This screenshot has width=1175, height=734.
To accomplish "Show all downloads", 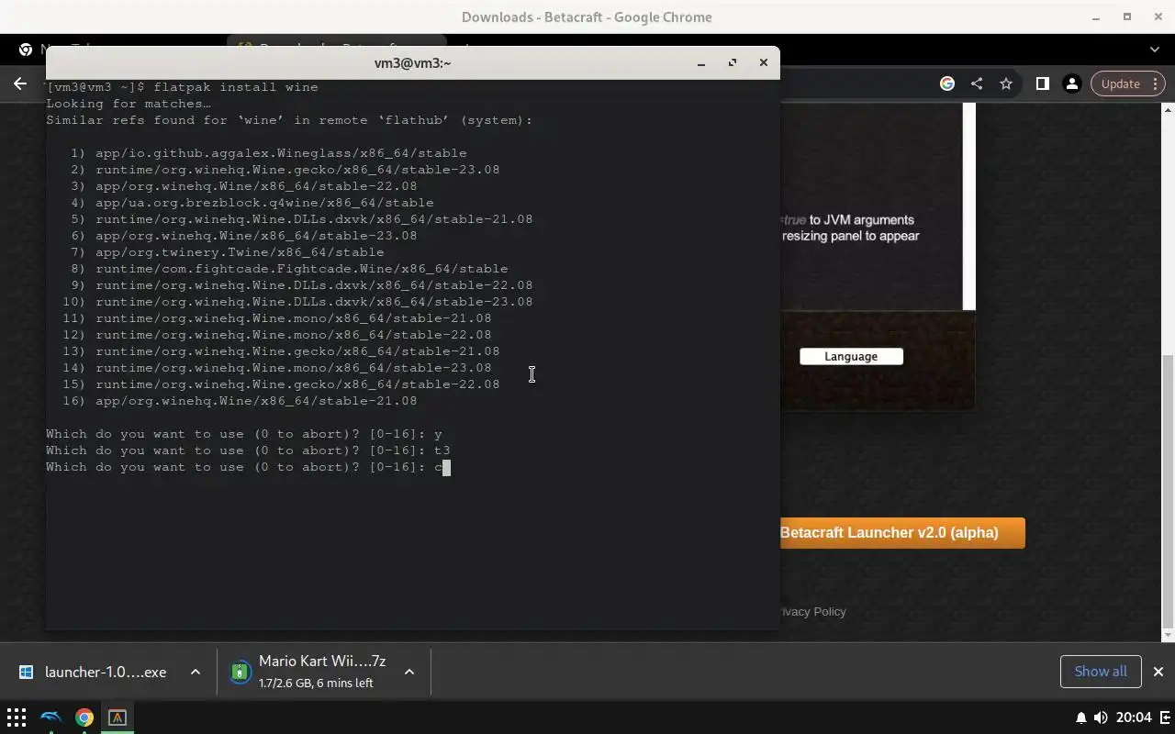I will tap(1101, 672).
